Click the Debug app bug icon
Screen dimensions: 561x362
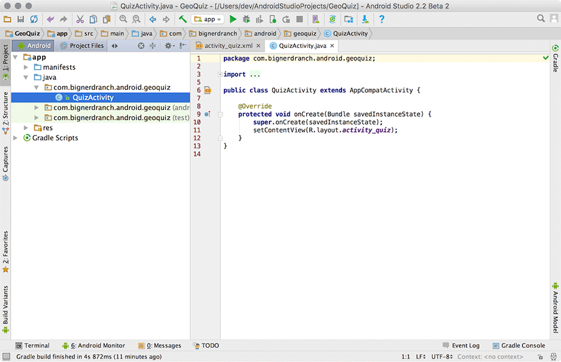(x=246, y=19)
